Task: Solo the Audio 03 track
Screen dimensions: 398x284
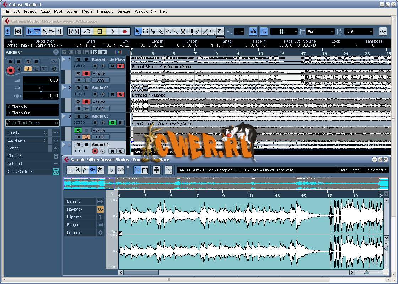Action: click(x=86, y=116)
